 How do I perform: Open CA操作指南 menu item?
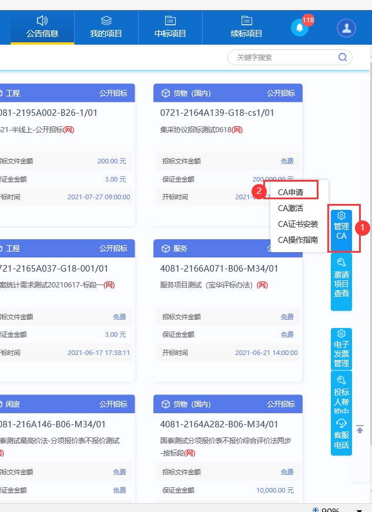click(298, 240)
